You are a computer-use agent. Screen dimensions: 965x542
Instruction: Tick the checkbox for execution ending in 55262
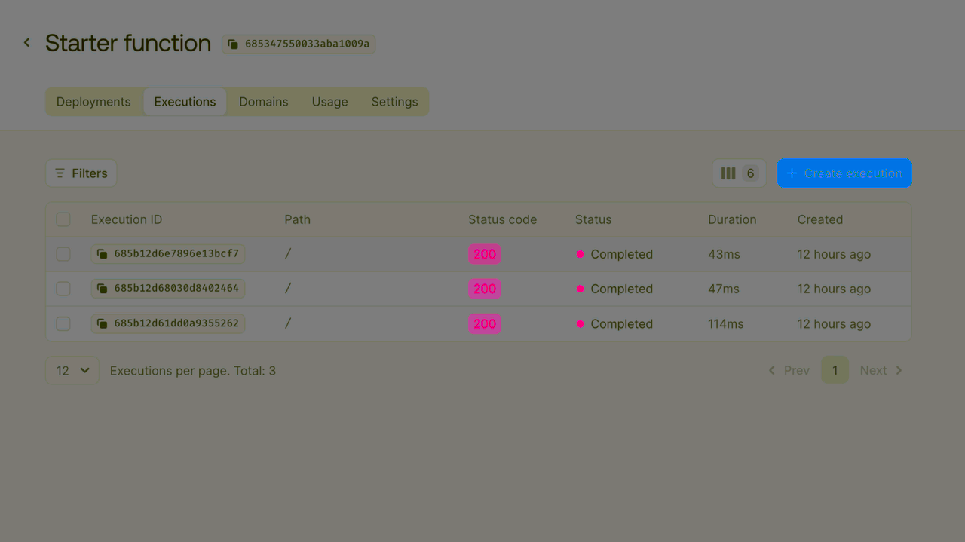click(63, 324)
